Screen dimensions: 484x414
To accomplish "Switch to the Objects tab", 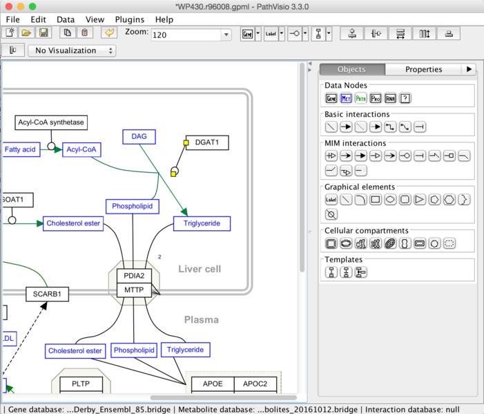I will [x=352, y=69].
